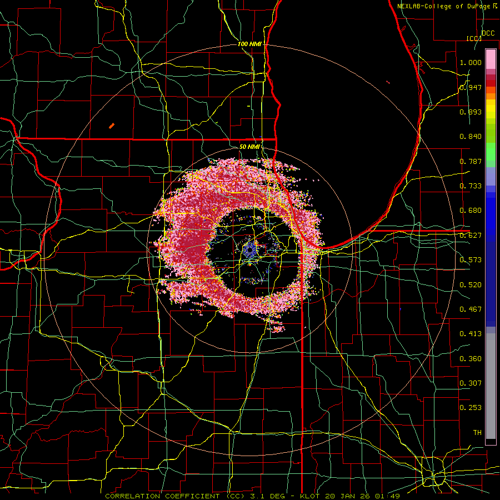Click the 50 NMI range ring label
The height and width of the screenshot is (500, 500).
pyautogui.click(x=249, y=147)
